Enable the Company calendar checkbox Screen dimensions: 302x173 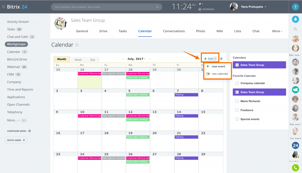click(237, 83)
